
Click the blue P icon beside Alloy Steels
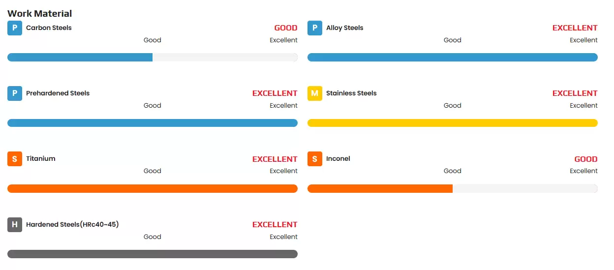tap(315, 28)
